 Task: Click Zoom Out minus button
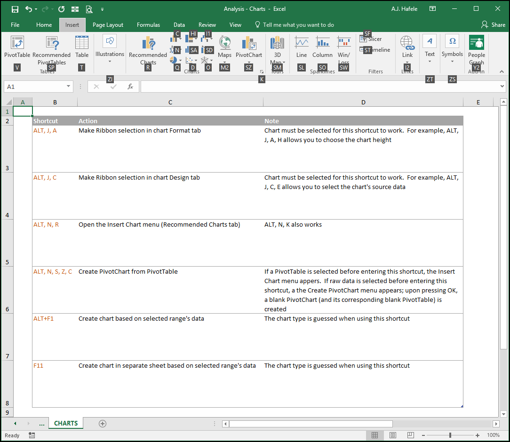pos(423,435)
